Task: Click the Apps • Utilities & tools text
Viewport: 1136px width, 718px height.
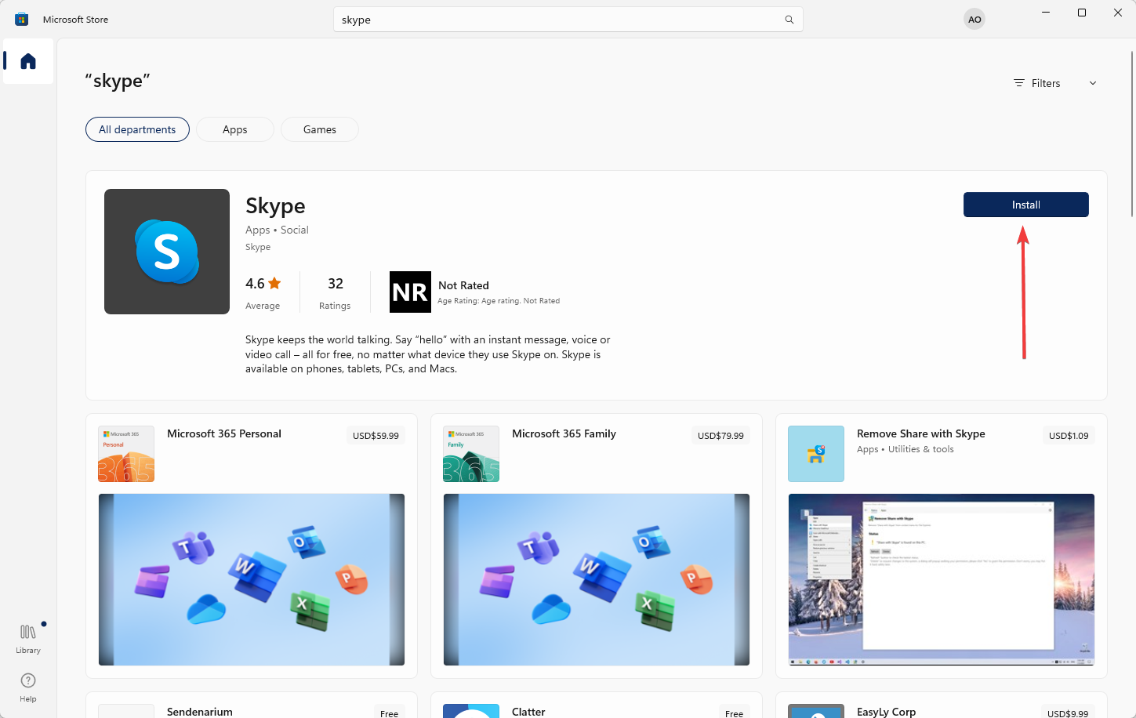Action: click(906, 449)
